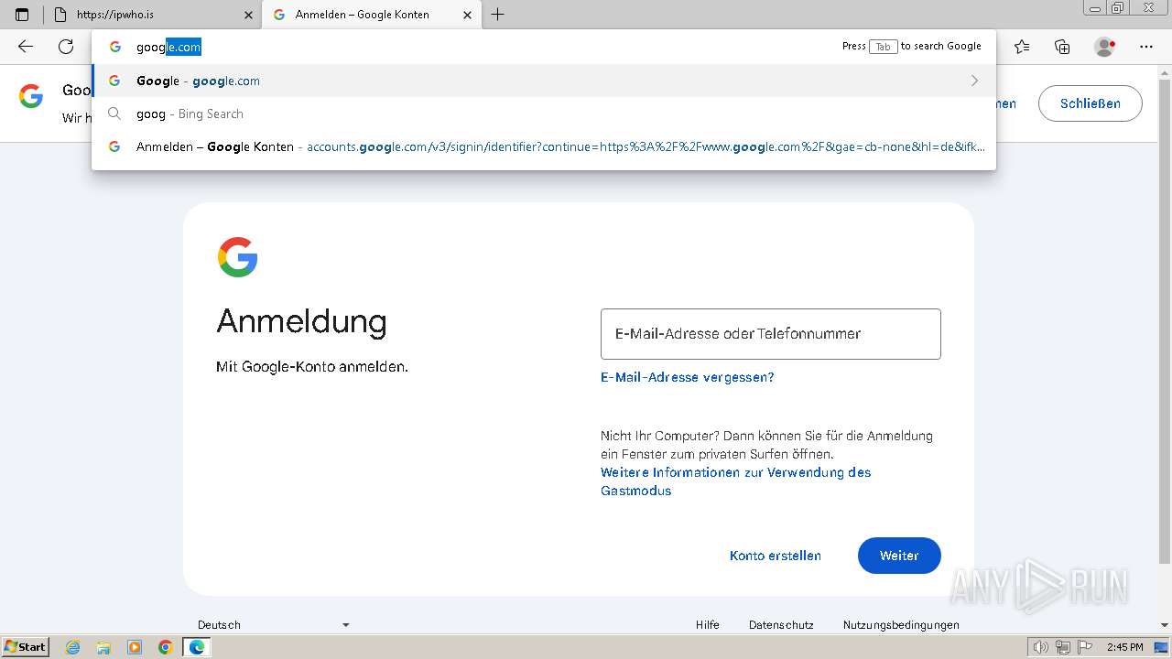
Task: Switch to the https://ipwho.is tab
Action: [152, 15]
